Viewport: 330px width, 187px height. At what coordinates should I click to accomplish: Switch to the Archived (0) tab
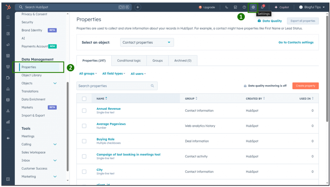[183, 61]
